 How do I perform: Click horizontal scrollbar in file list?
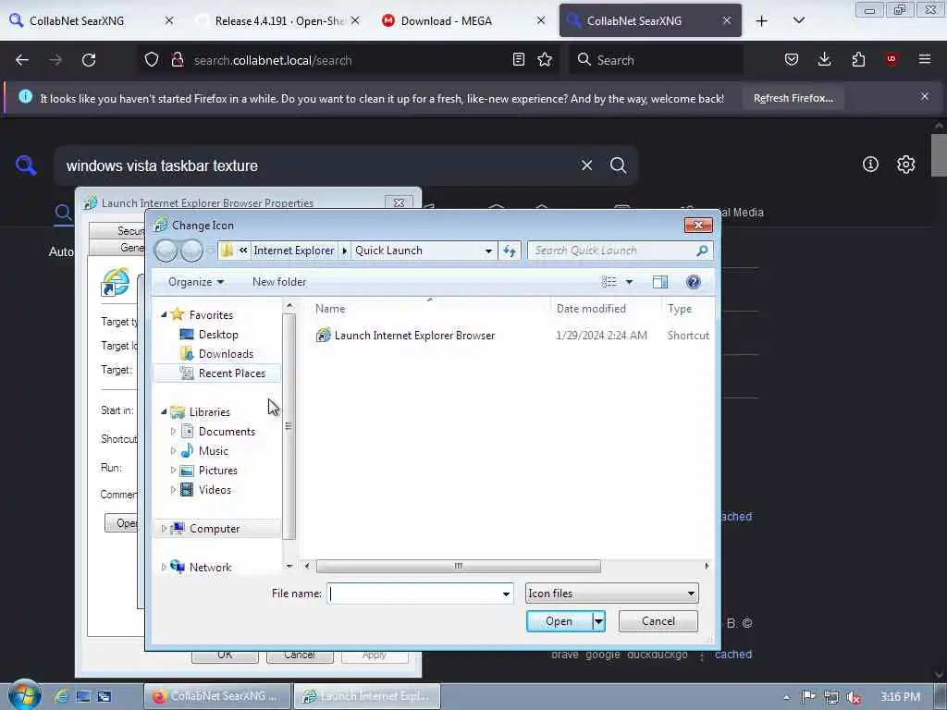click(x=459, y=567)
